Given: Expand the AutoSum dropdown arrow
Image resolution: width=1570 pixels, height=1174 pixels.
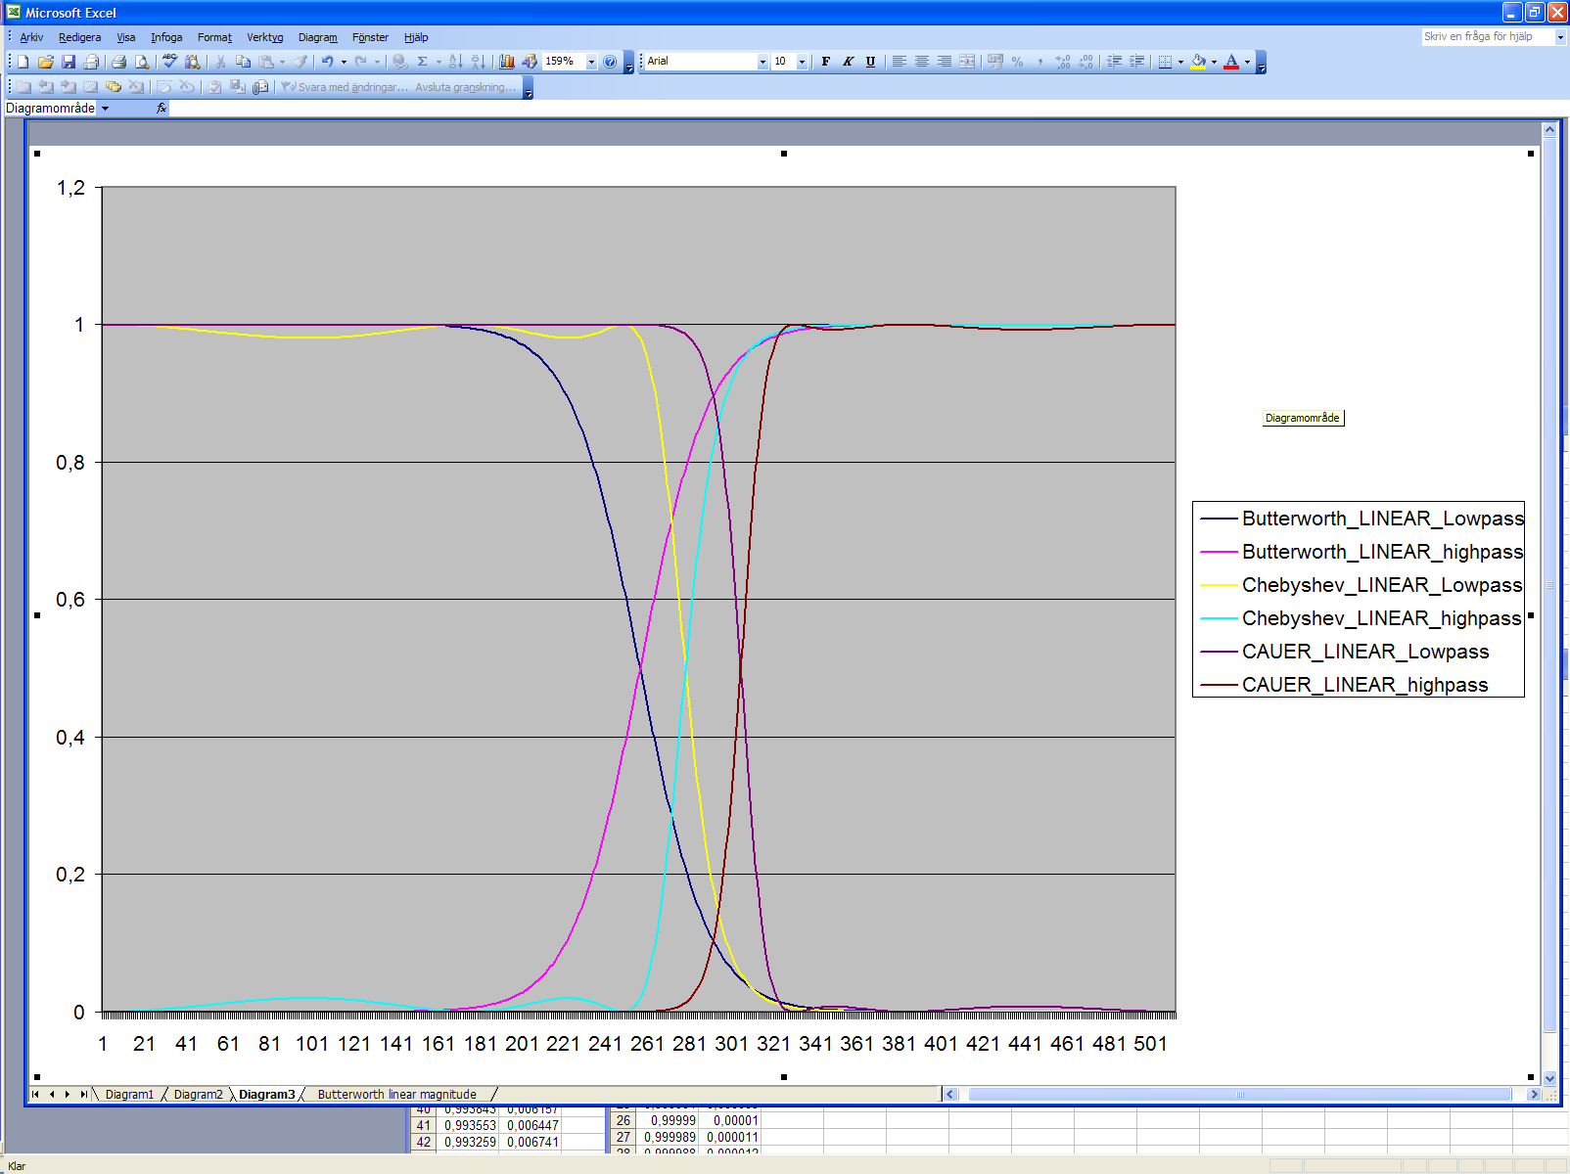Looking at the screenshot, I should click(439, 62).
